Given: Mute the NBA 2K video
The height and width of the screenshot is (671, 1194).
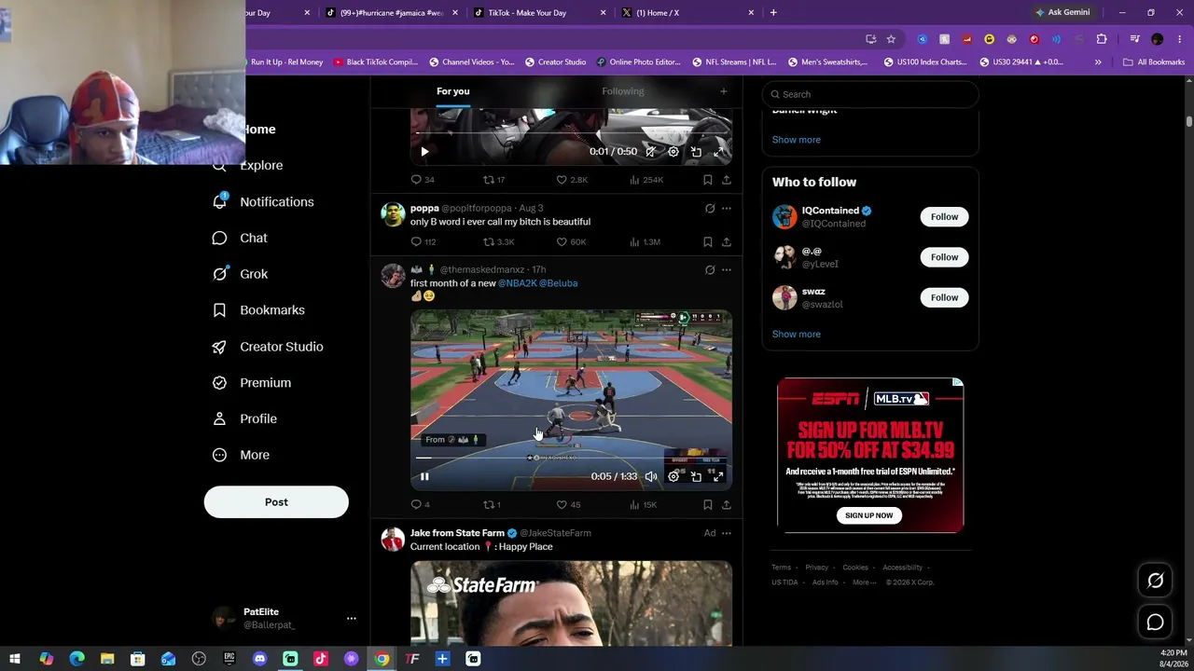Looking at the screenshot, I should coord(651,476).
